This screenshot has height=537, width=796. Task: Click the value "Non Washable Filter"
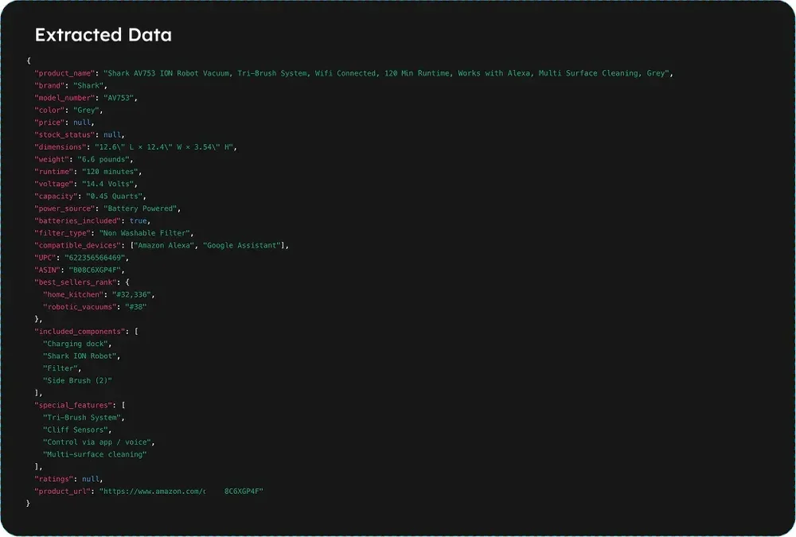click(x=145, y=233)
